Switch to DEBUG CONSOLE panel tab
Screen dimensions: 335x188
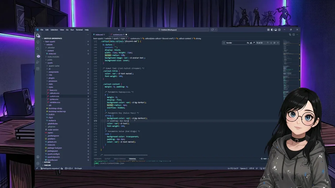click(x=120, y=159)
